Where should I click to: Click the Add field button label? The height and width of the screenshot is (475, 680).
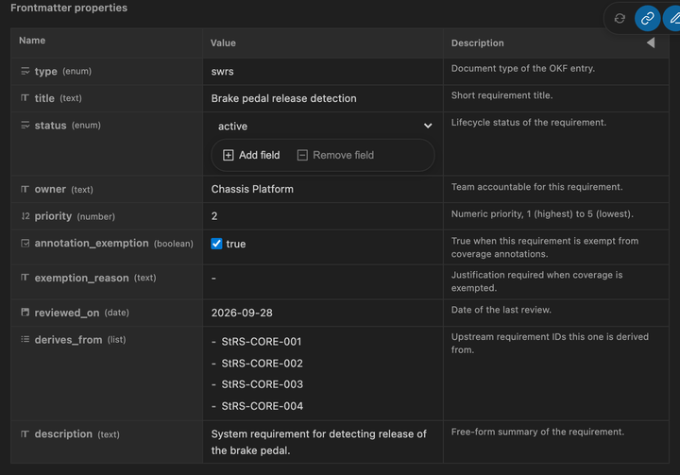[260, 155]
